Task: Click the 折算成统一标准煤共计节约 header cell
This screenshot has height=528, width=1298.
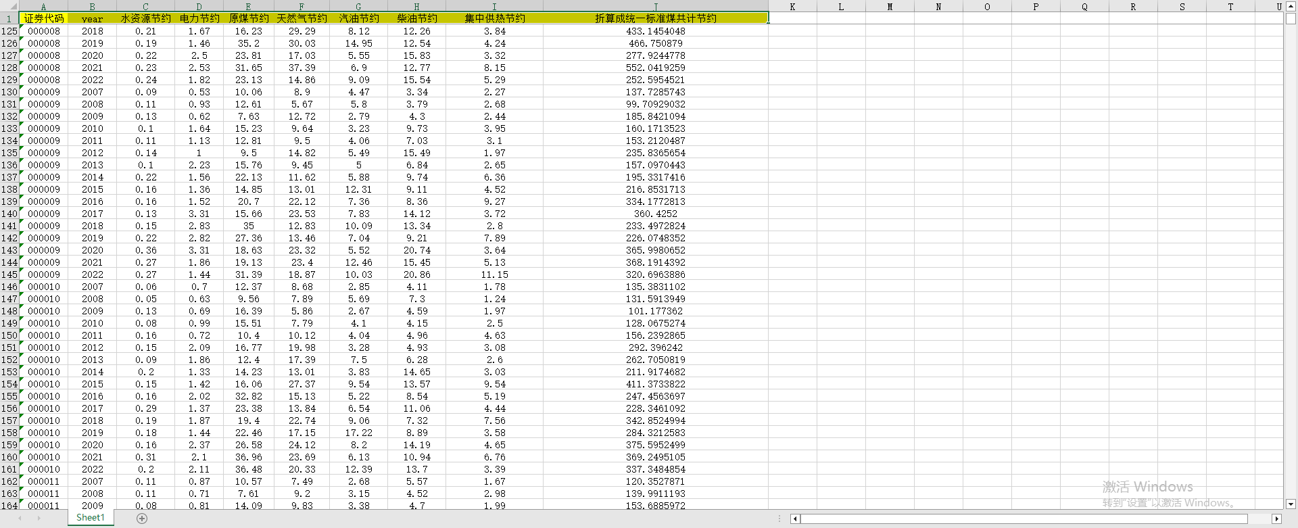Action: coord(655,18)
